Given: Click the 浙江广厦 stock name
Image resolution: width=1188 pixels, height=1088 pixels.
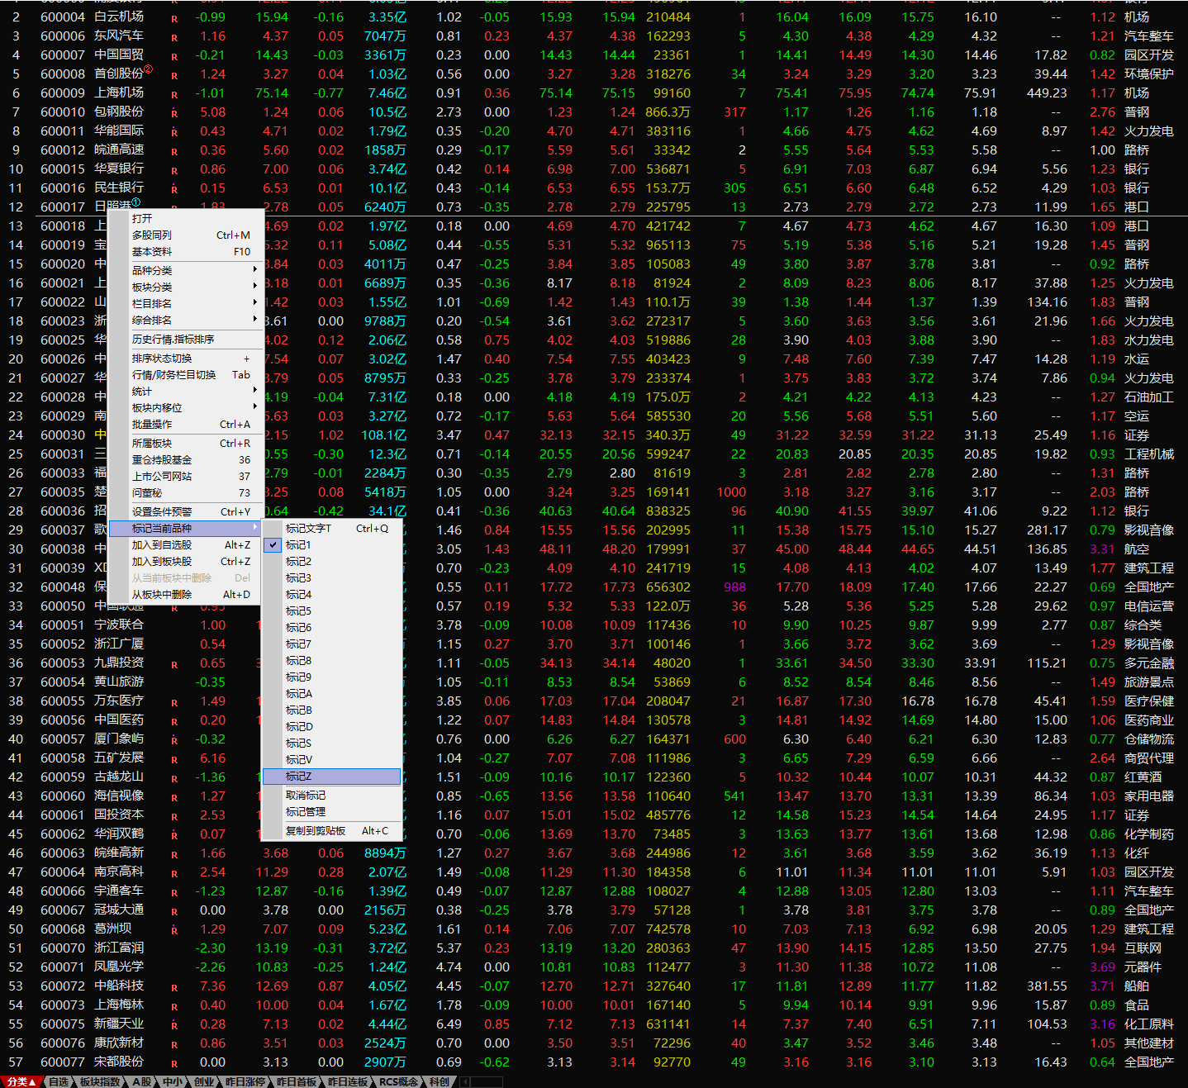Looking at the screenshot, I should [x=119, y=644].
